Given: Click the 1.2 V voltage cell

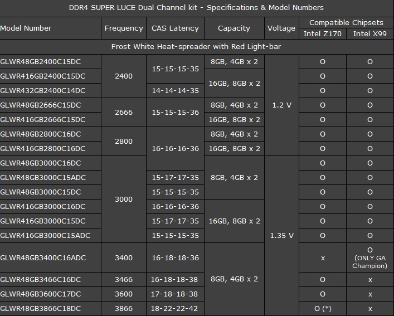Looking at the screenshot, I should tap(281, 105).
